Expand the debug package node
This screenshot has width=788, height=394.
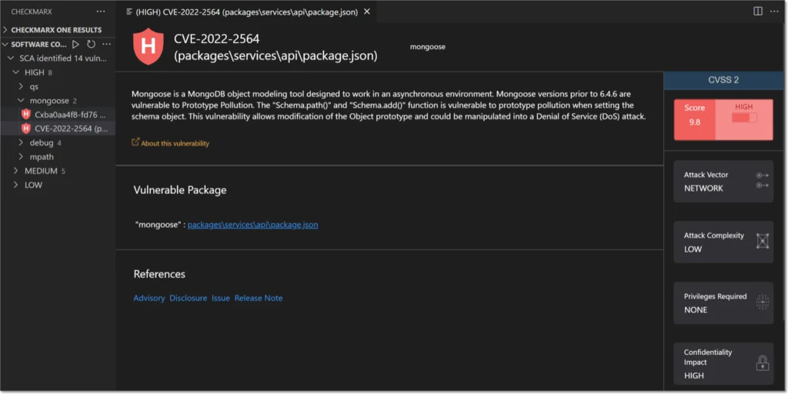pos(21,142)
